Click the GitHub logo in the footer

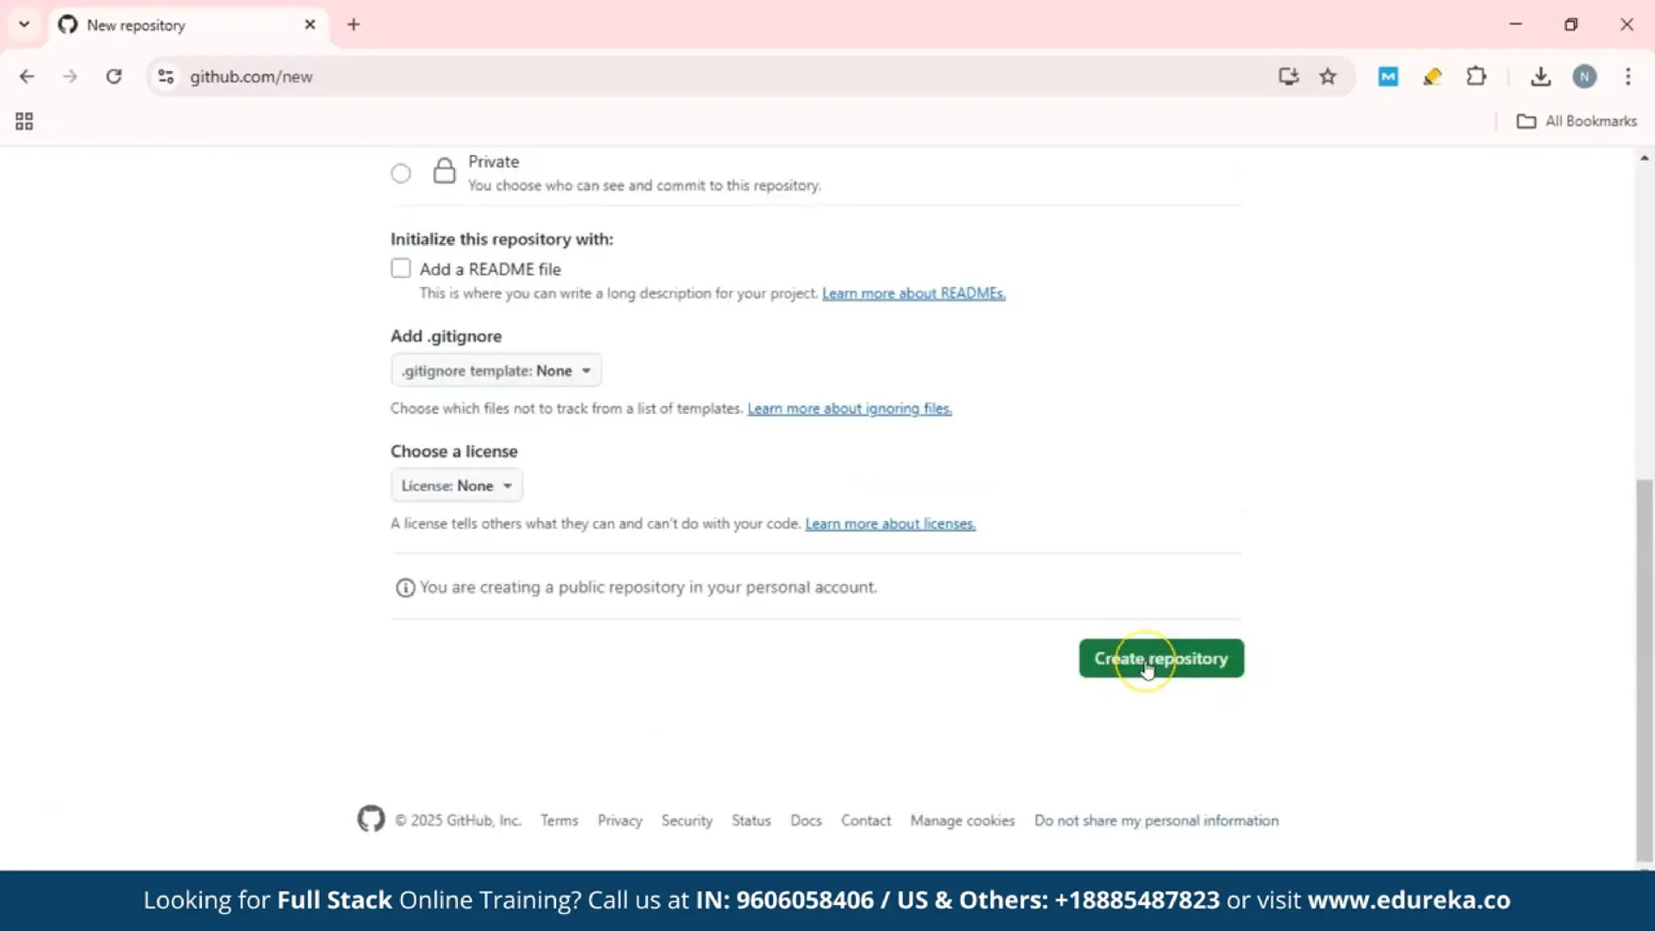pyautogui.click(x=371, y=819)
